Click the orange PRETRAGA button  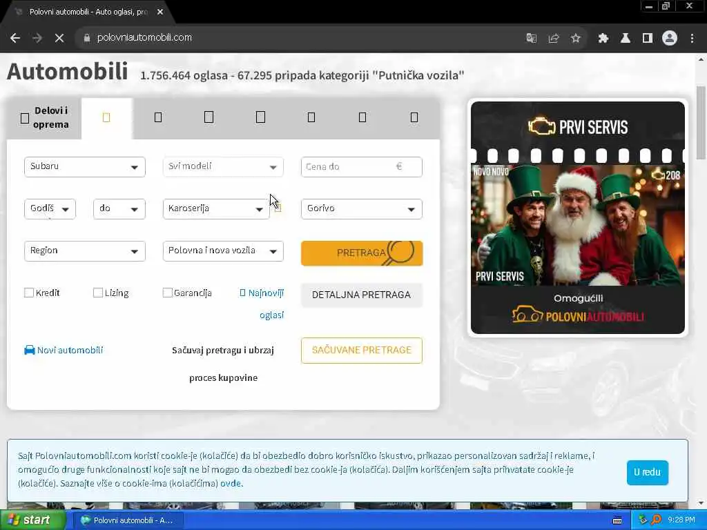tap(362, 253)
